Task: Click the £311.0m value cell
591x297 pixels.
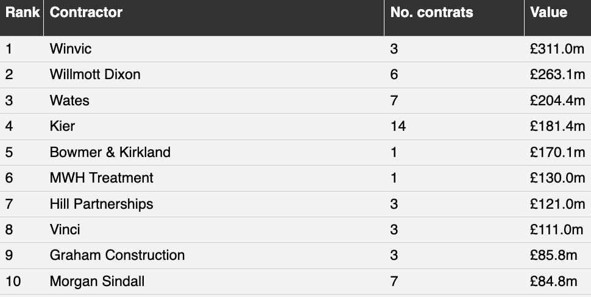Action: (x=557, y=49)
